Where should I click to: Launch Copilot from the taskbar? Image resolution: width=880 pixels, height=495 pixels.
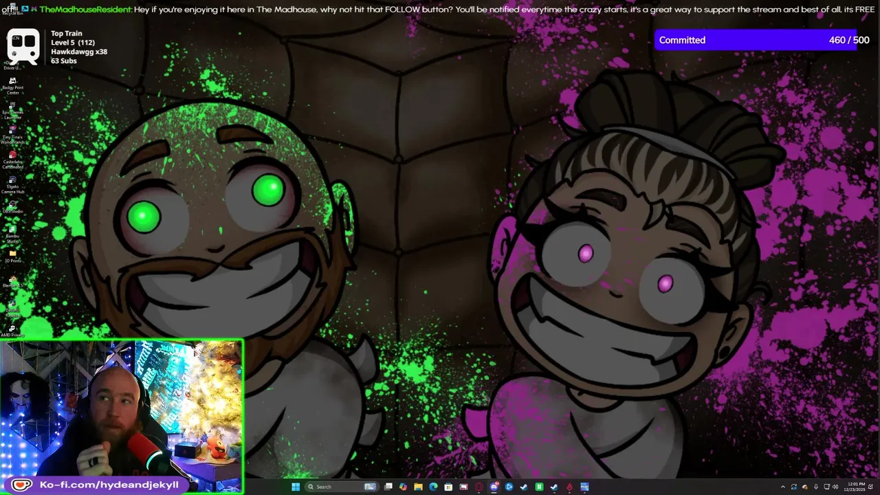[x=403, y=487]
